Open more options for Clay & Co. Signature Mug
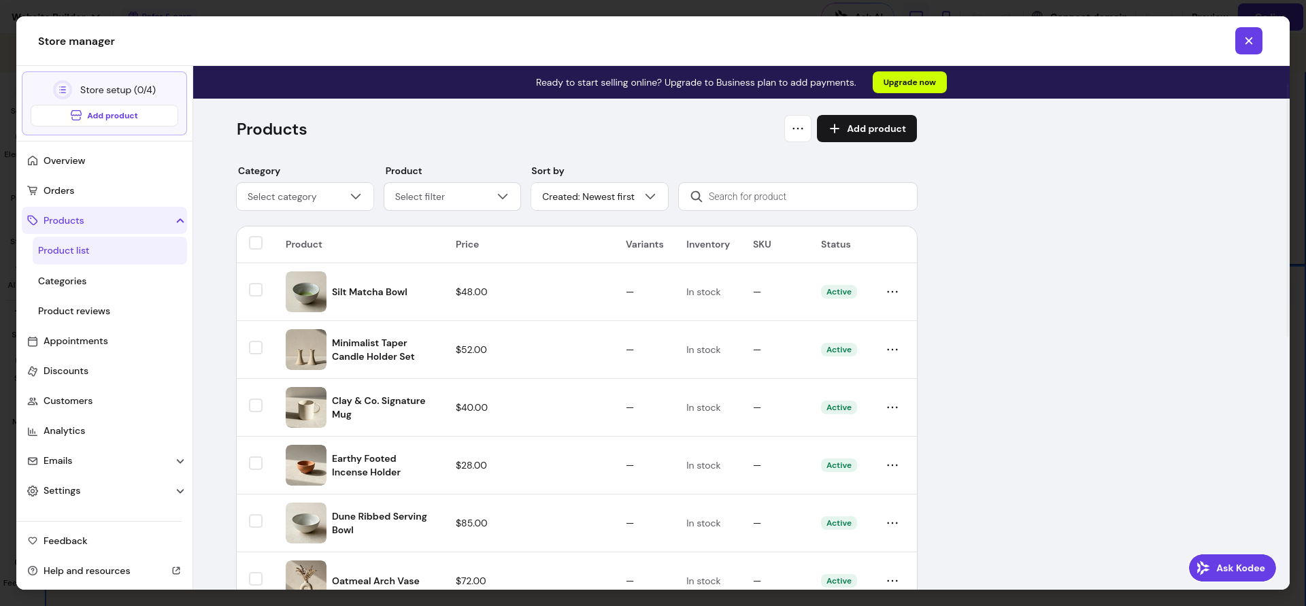This screenshot has height=606, width=1306. point(892,407)
